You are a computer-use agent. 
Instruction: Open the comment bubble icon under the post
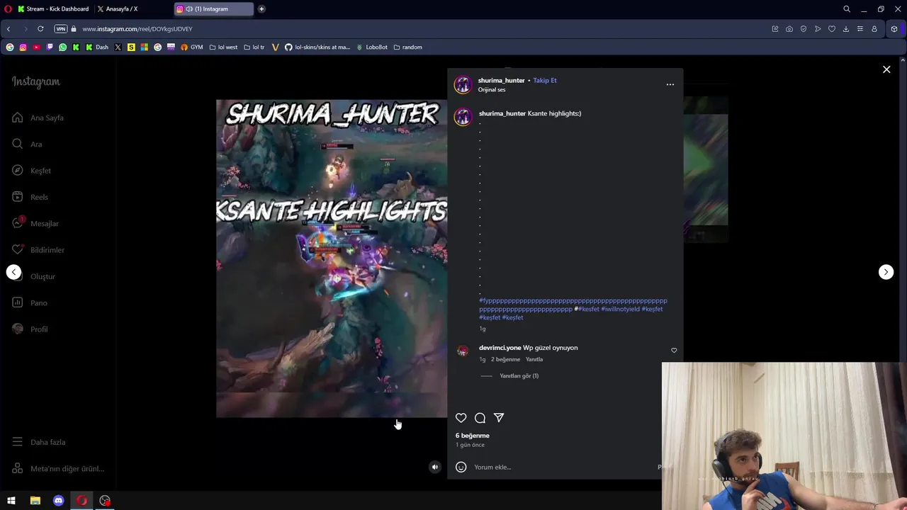pyautogui.click(x=480, y=418)
